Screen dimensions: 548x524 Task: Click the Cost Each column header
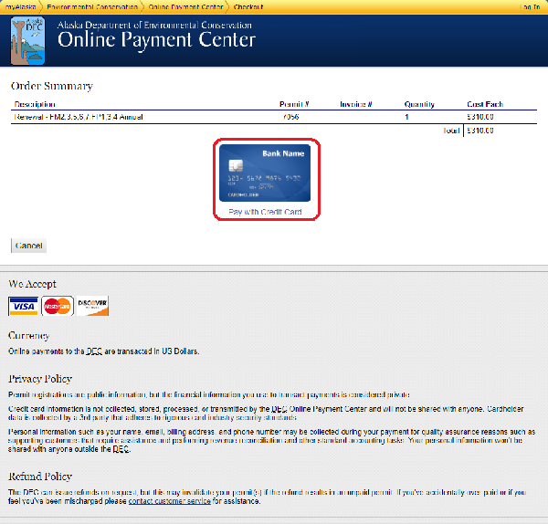(x=482, y=104)
